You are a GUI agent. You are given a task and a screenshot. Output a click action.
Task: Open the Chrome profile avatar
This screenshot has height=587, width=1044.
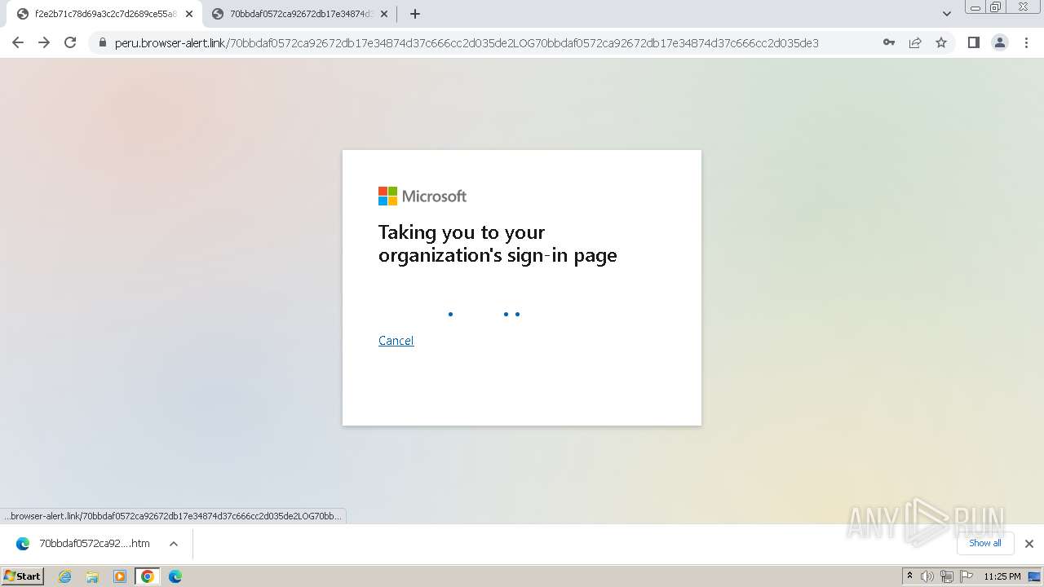coord(1000,42)
